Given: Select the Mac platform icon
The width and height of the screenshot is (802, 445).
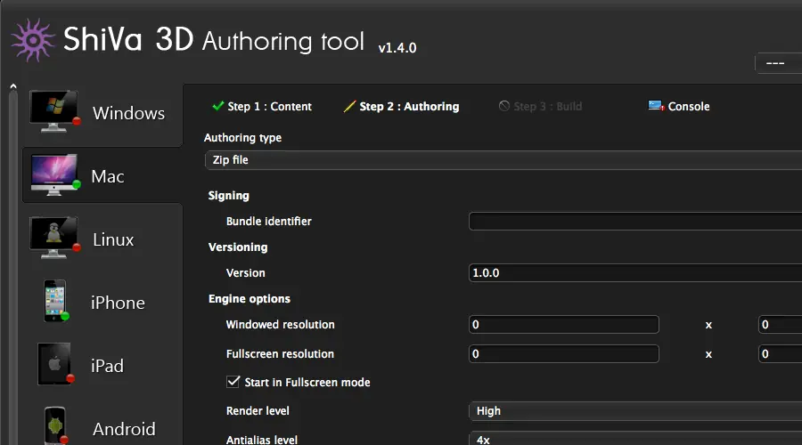Looking at the screenshot, I should (x=54, y=174).
